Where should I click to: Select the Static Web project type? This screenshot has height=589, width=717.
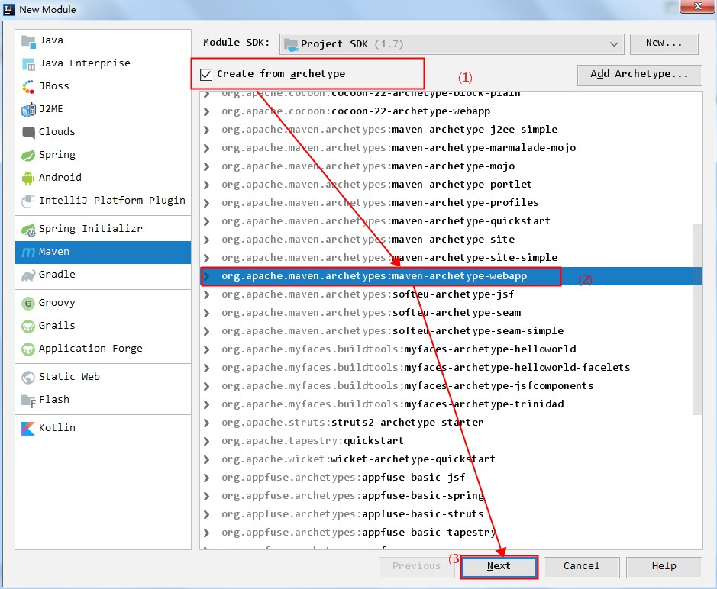click(x=103, y=377)
